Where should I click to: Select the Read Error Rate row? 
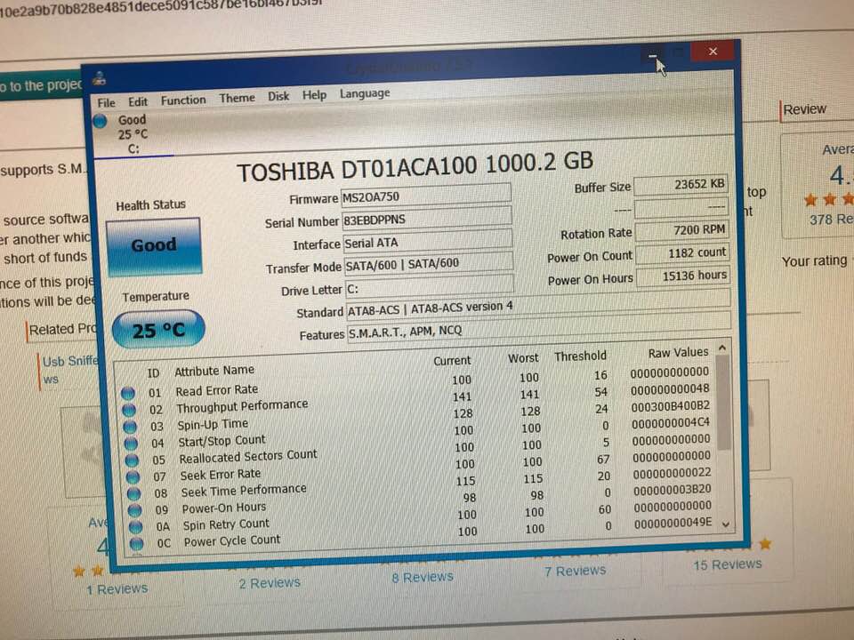[416, 384]
